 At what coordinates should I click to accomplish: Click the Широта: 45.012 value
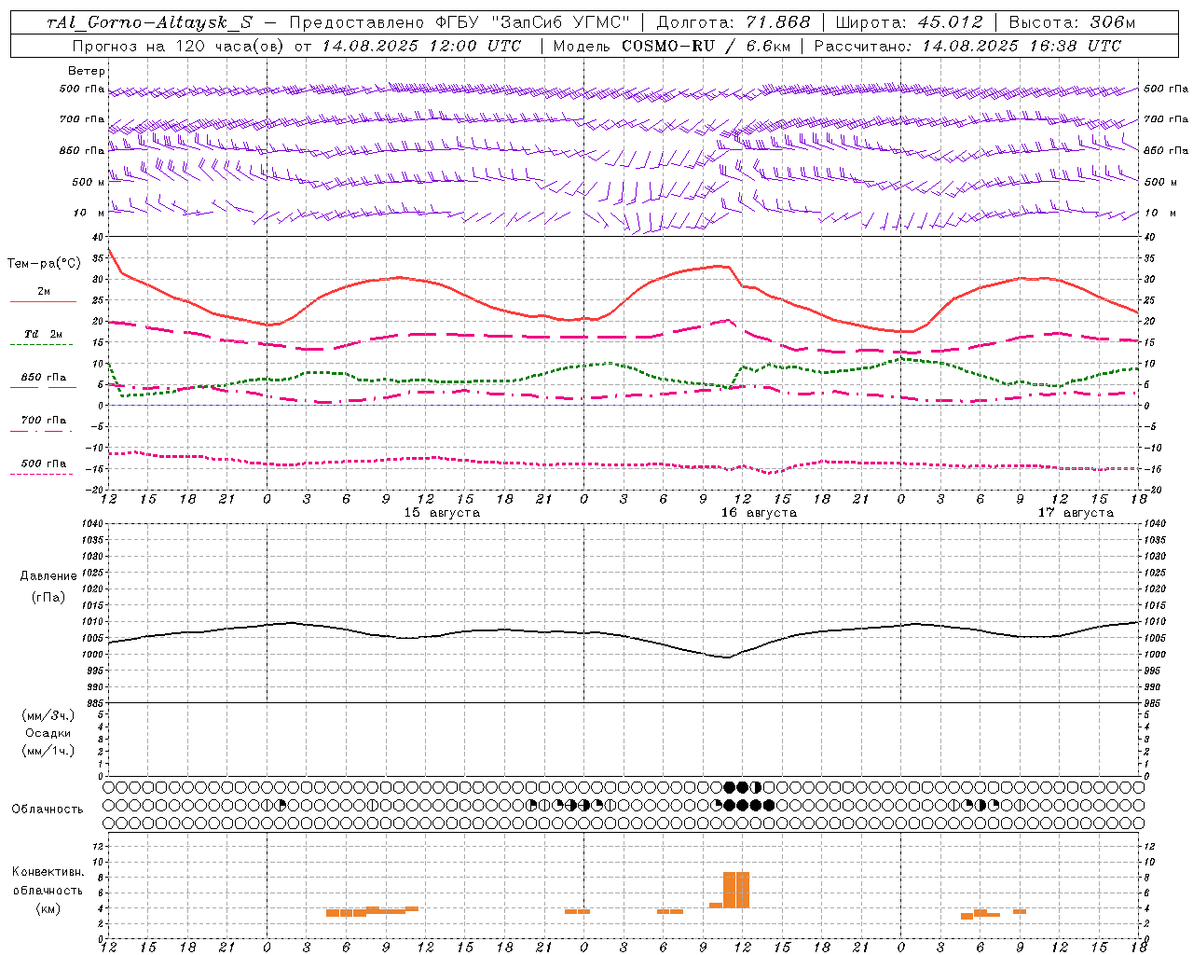click(x=908, y=22)
